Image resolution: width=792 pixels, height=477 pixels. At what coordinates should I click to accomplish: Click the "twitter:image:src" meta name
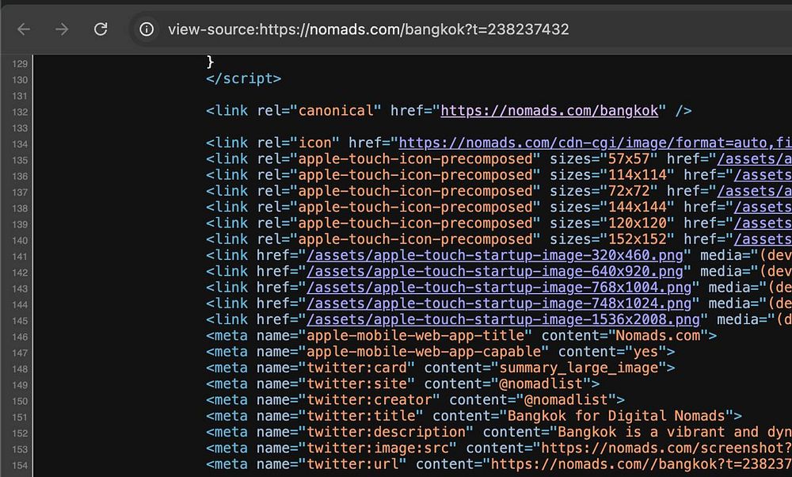pyautogui.click(x=377, y=448)
